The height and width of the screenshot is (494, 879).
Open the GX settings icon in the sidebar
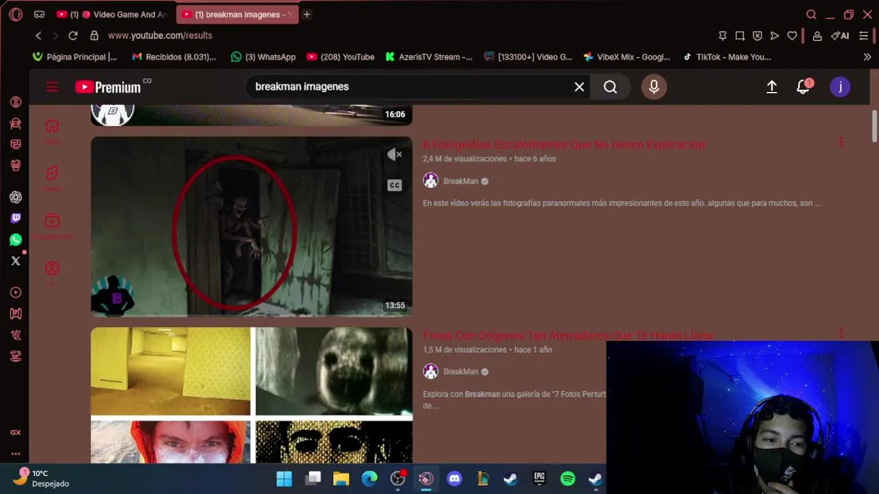(x=15, y=432)
